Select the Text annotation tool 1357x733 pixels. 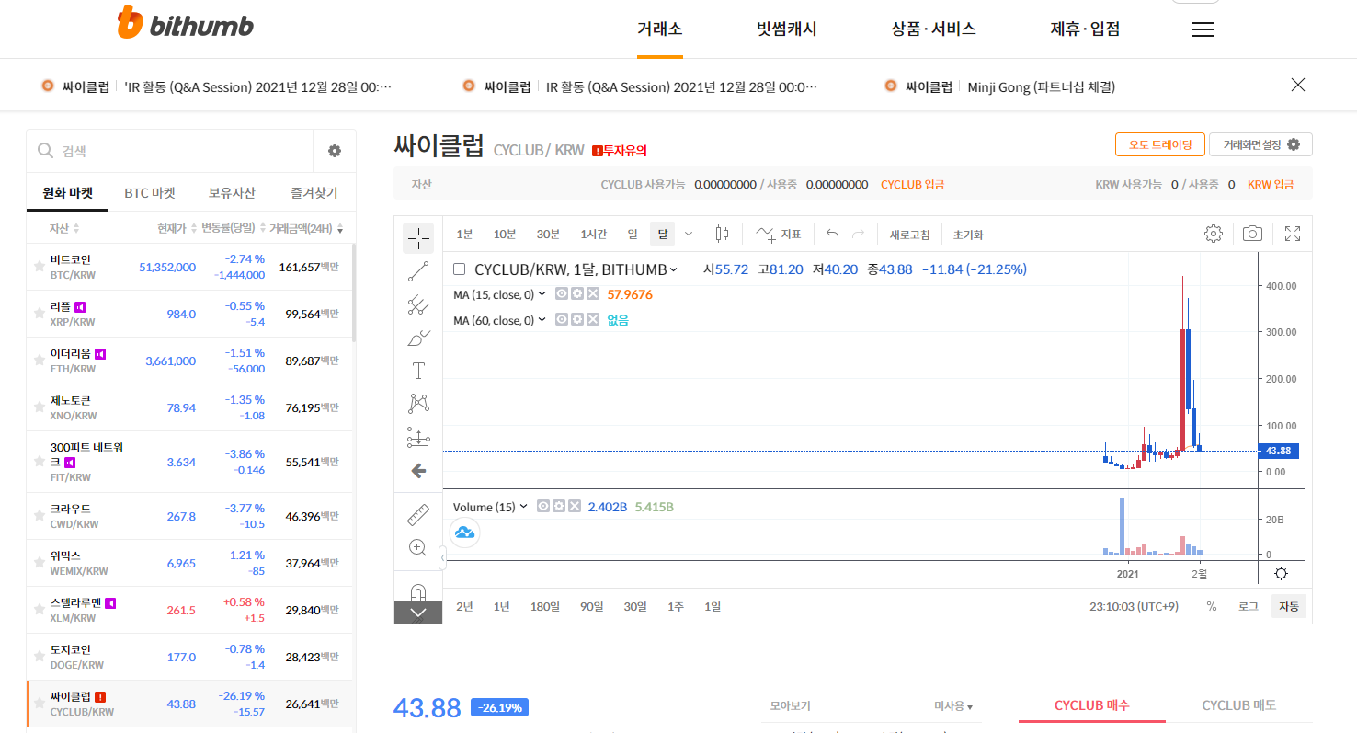coord(418,371)
